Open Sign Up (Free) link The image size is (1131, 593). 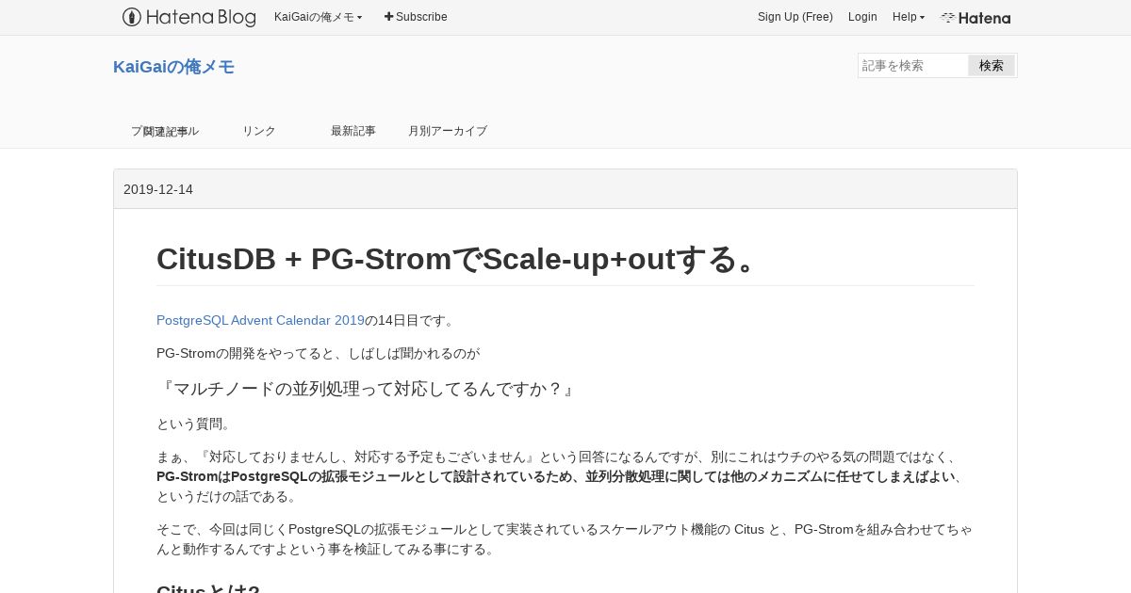pyautogui.click(x=795, y=17)
